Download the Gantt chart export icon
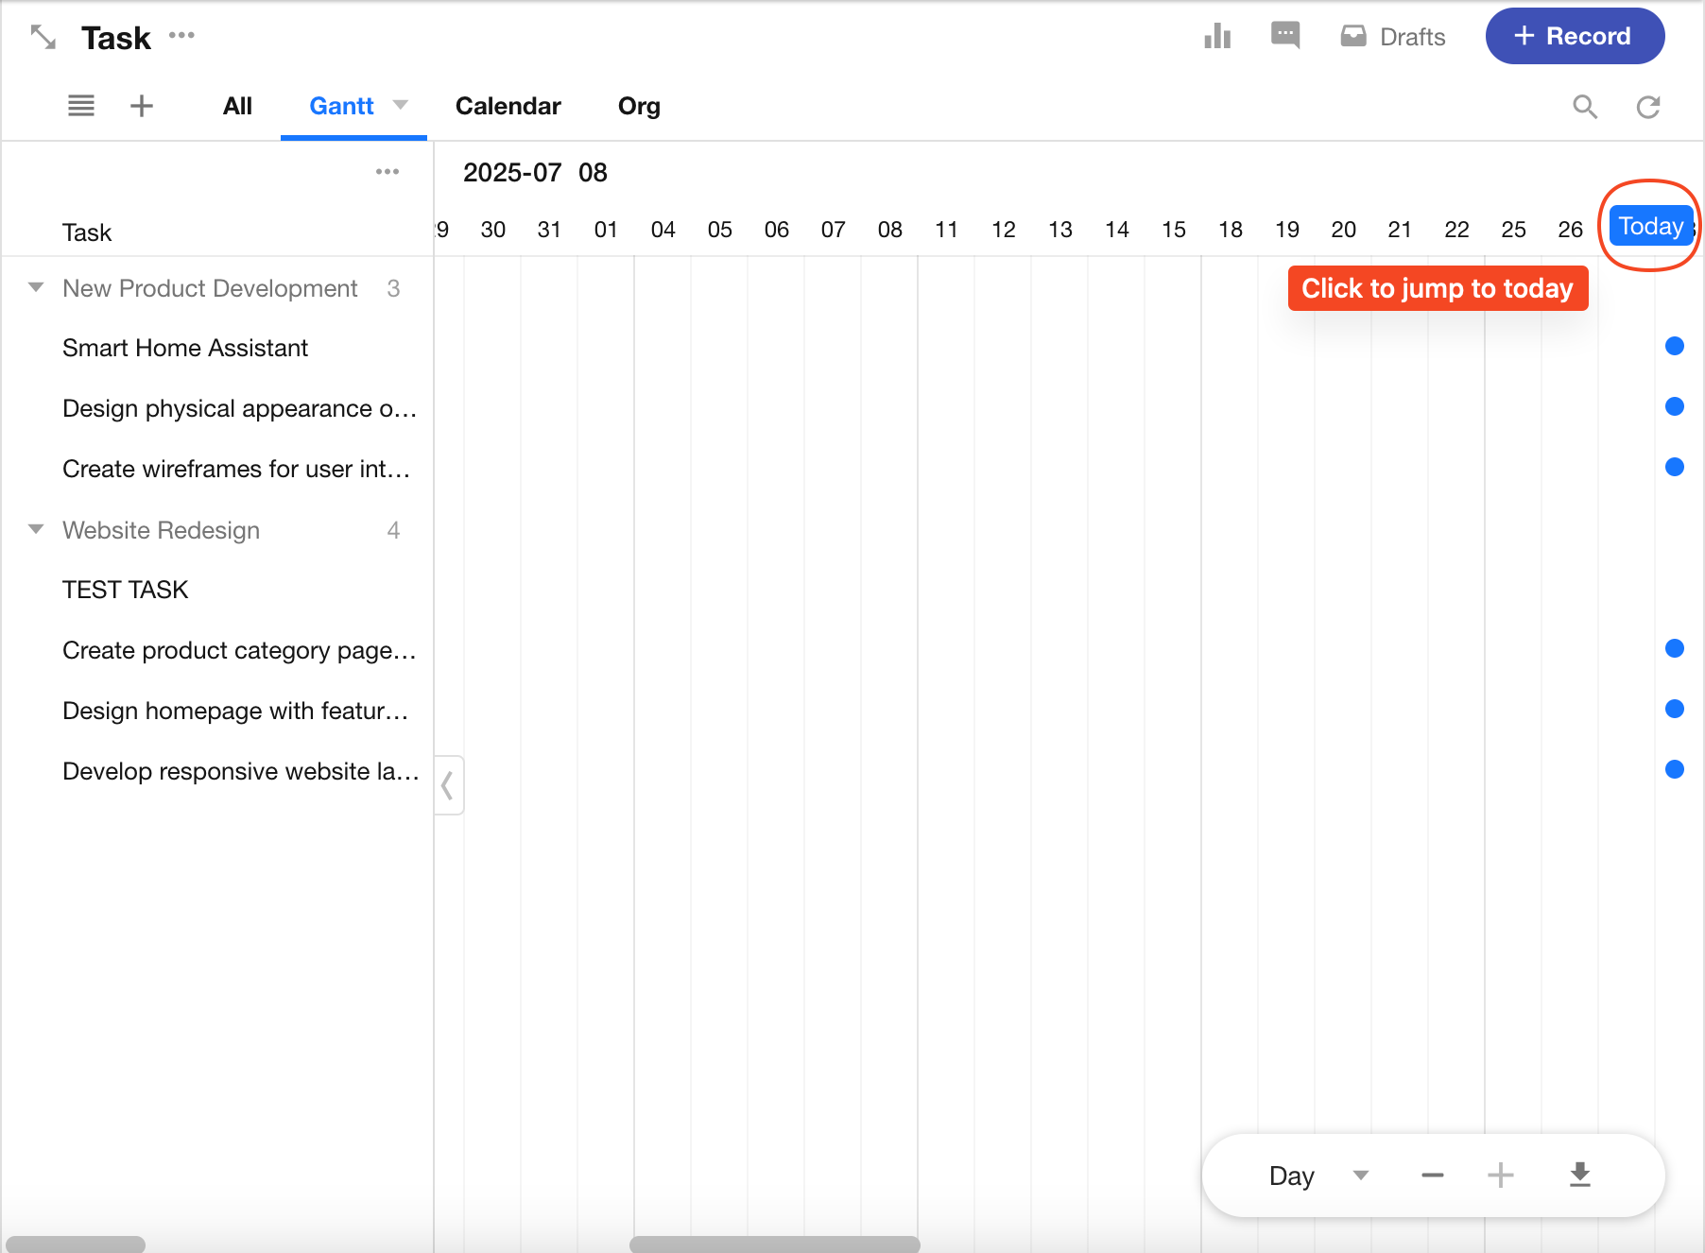Viewport: 1705px width, 1253px height. pos(1579,1175)
